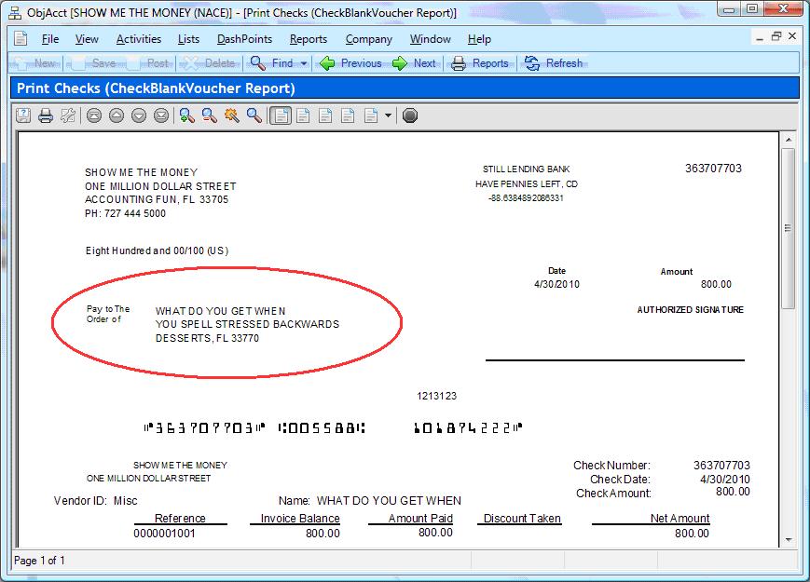Click the Refresh button
Viewport: 810px width, 582px height.
(x=554, y=63)
